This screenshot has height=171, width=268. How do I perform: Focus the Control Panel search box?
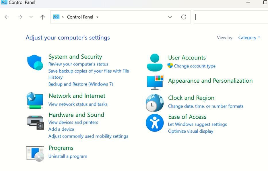click(x=231, y=17)
